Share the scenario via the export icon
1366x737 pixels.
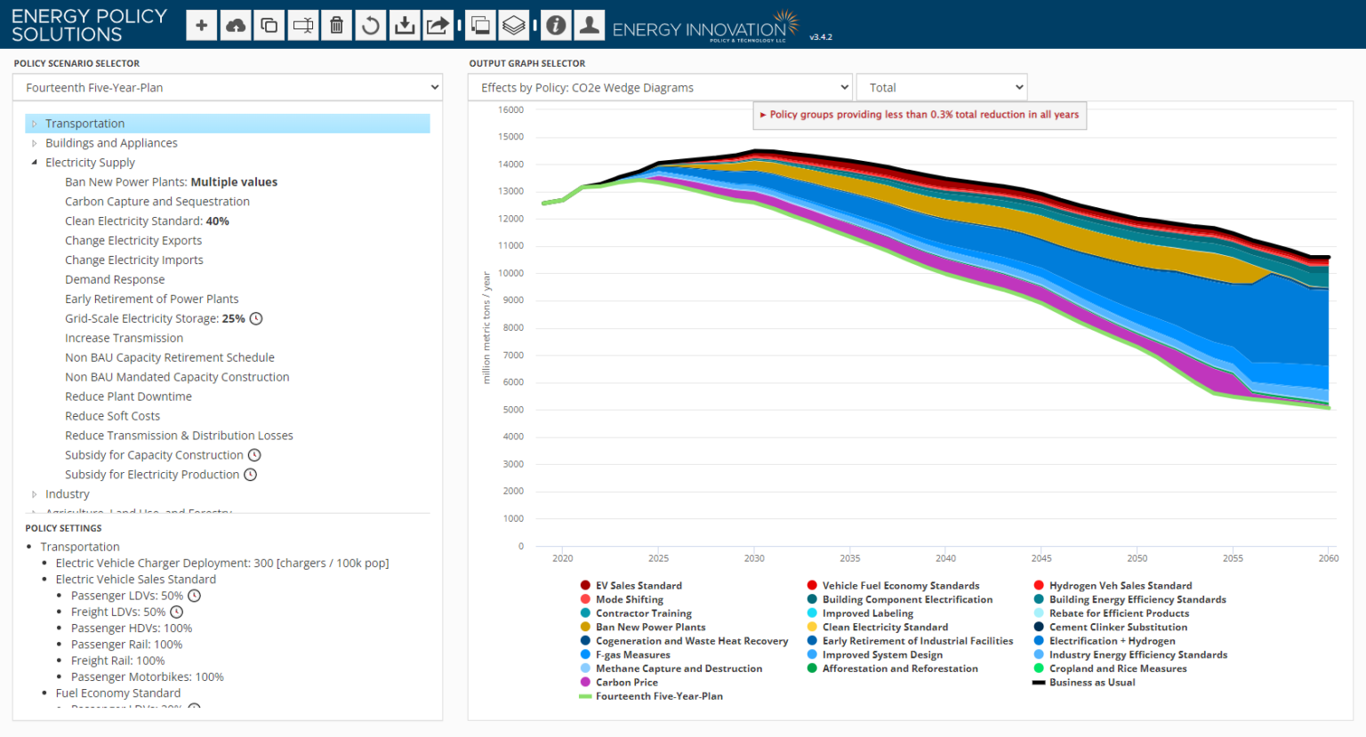[438, 24]
